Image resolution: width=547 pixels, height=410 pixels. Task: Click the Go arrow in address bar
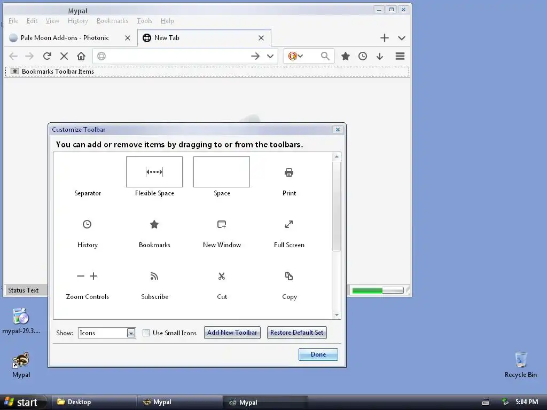255,56
